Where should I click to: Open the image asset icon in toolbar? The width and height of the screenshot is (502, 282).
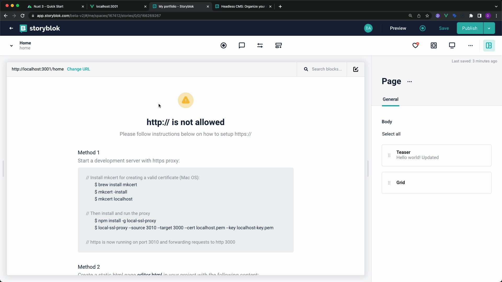coord(434,45)
